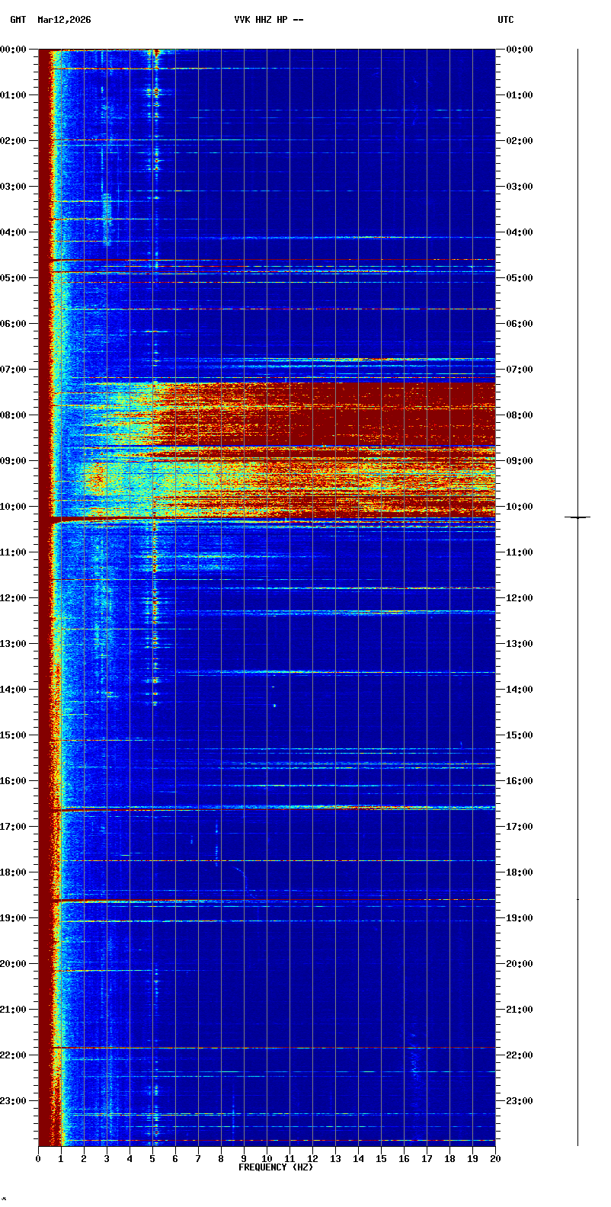
Task: Click the 10:00 label on right axis
Action: (x=520, y=507)
